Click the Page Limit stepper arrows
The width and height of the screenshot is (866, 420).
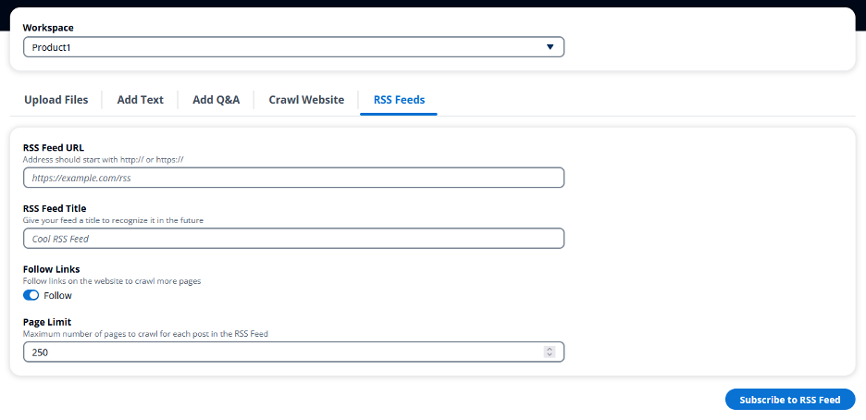tap(549, 352)
